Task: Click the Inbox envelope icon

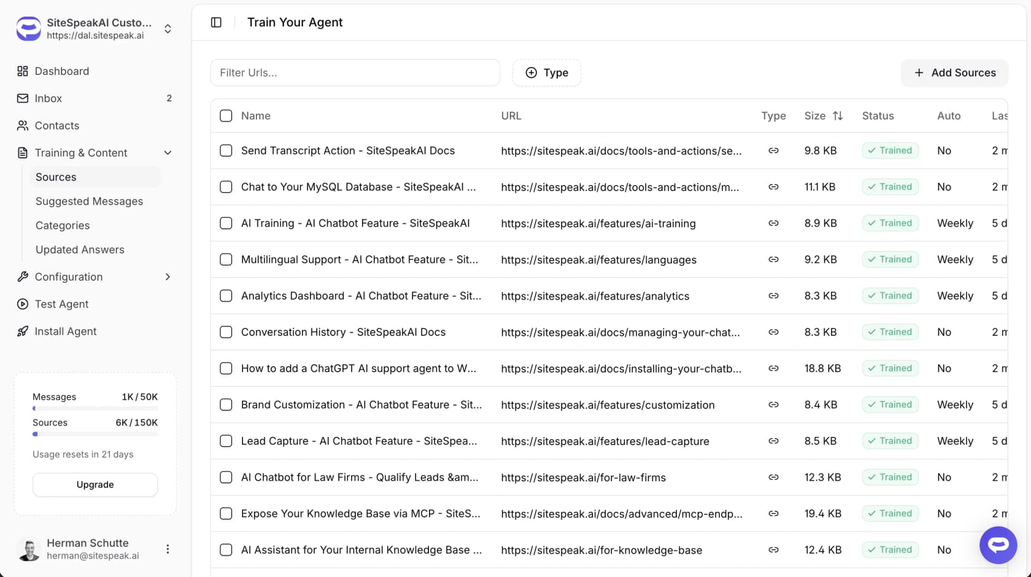Action: [x=23, y=98]
